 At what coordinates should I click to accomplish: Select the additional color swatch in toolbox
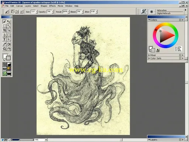point(8,58)
